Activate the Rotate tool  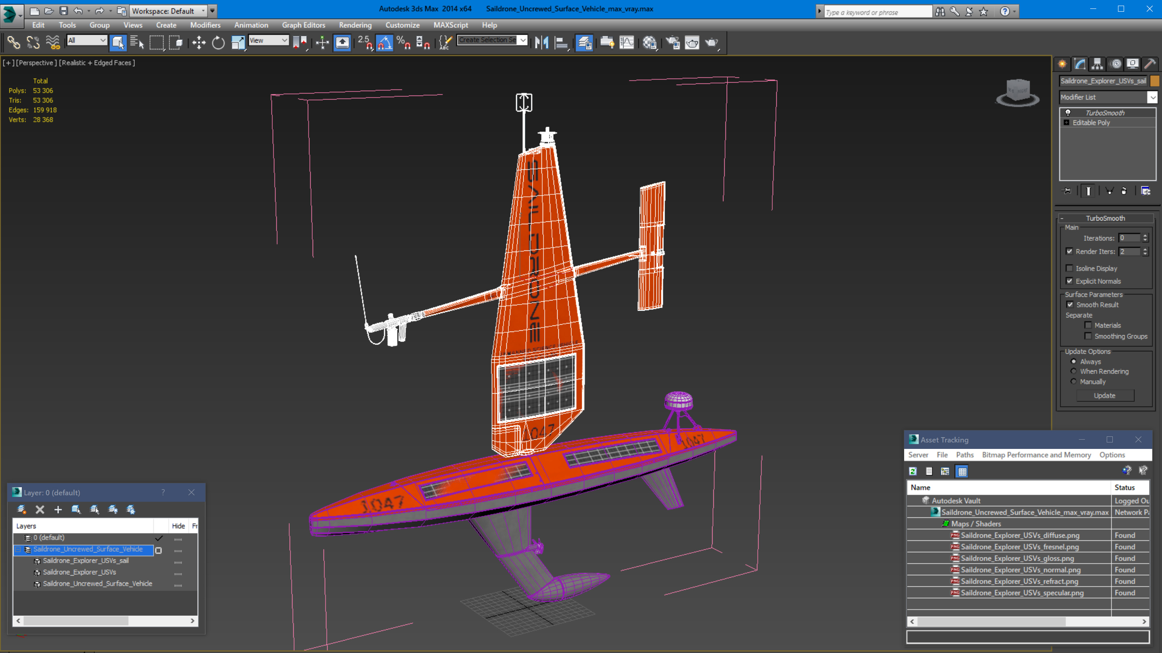click(218, 43)
